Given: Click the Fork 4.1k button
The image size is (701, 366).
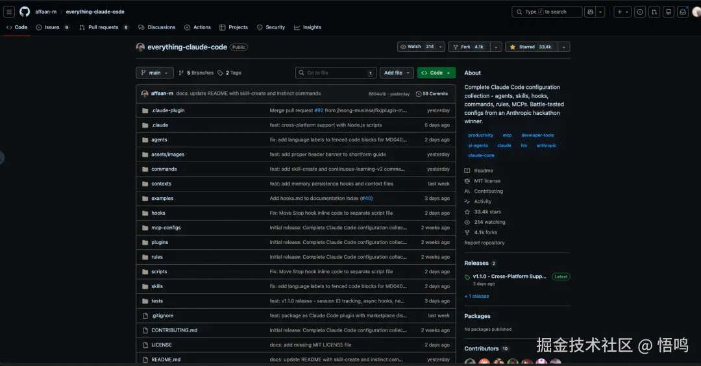Looking at the screenshot, I should (x=469, y=47).
